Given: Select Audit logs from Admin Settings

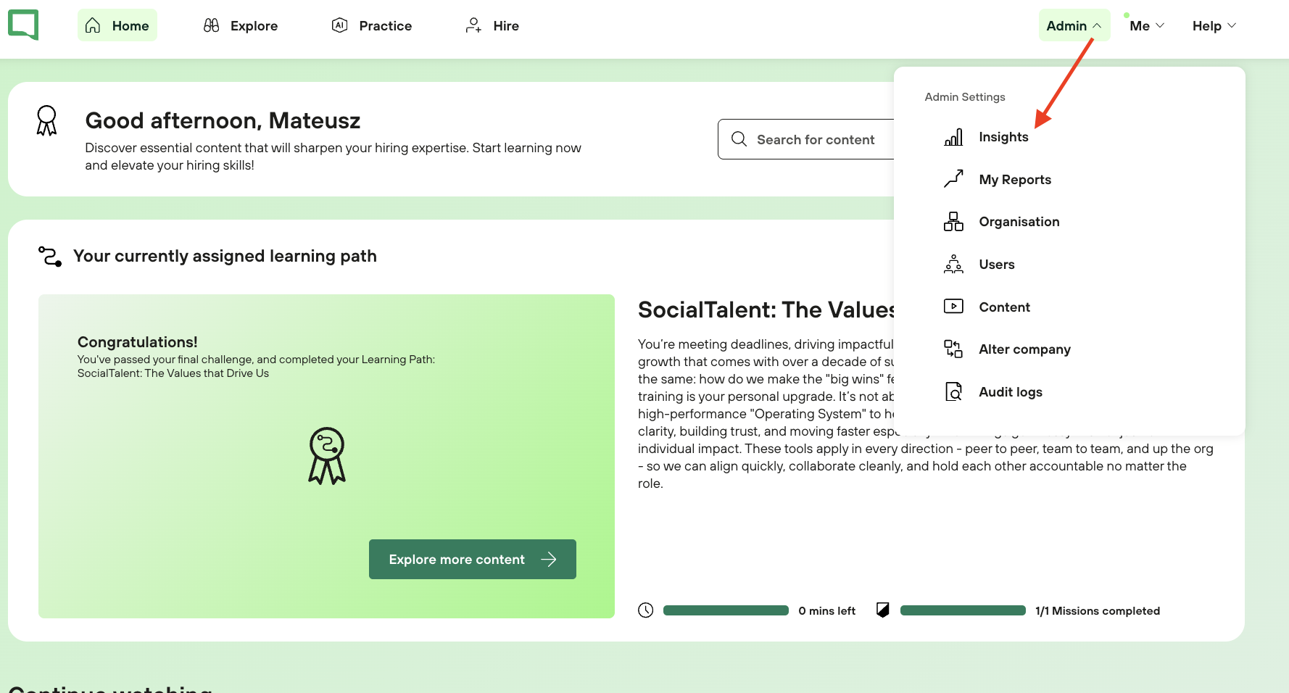Looking at the screenshot, I should point(1010,392).
